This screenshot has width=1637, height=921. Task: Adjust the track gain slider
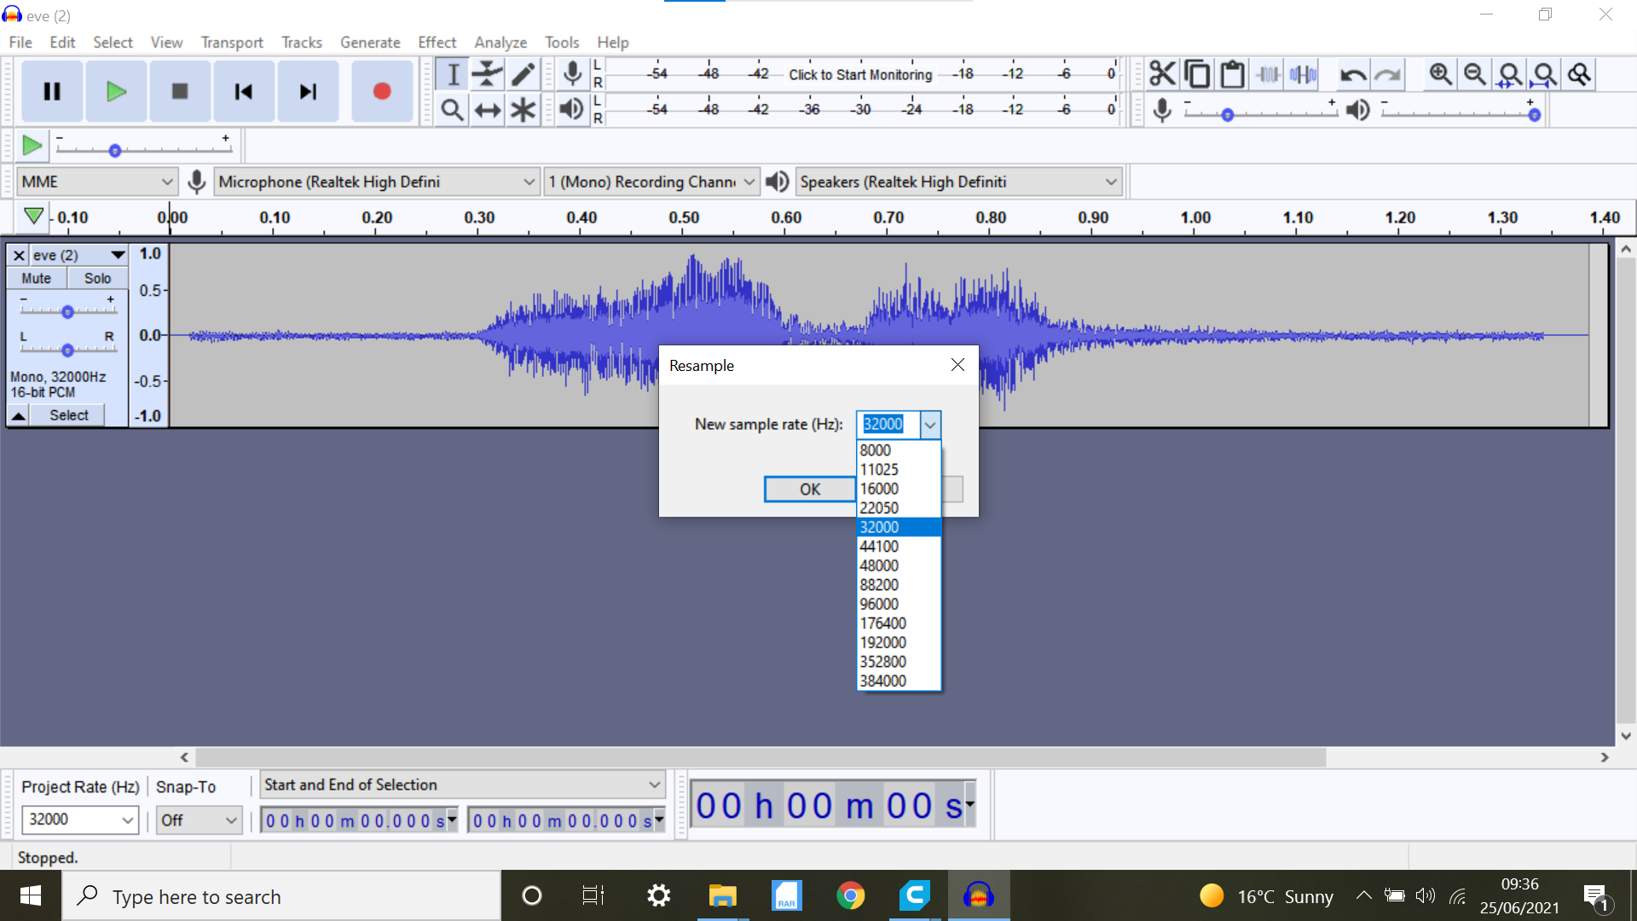(67, 312)
